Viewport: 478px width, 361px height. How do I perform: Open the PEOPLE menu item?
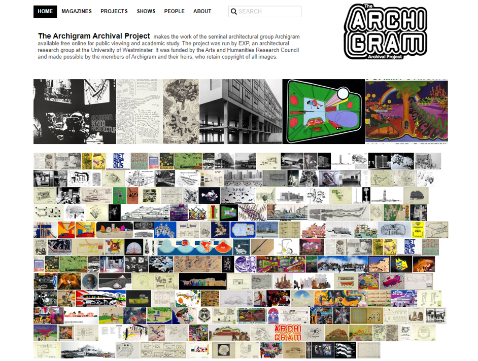point(175,11)
